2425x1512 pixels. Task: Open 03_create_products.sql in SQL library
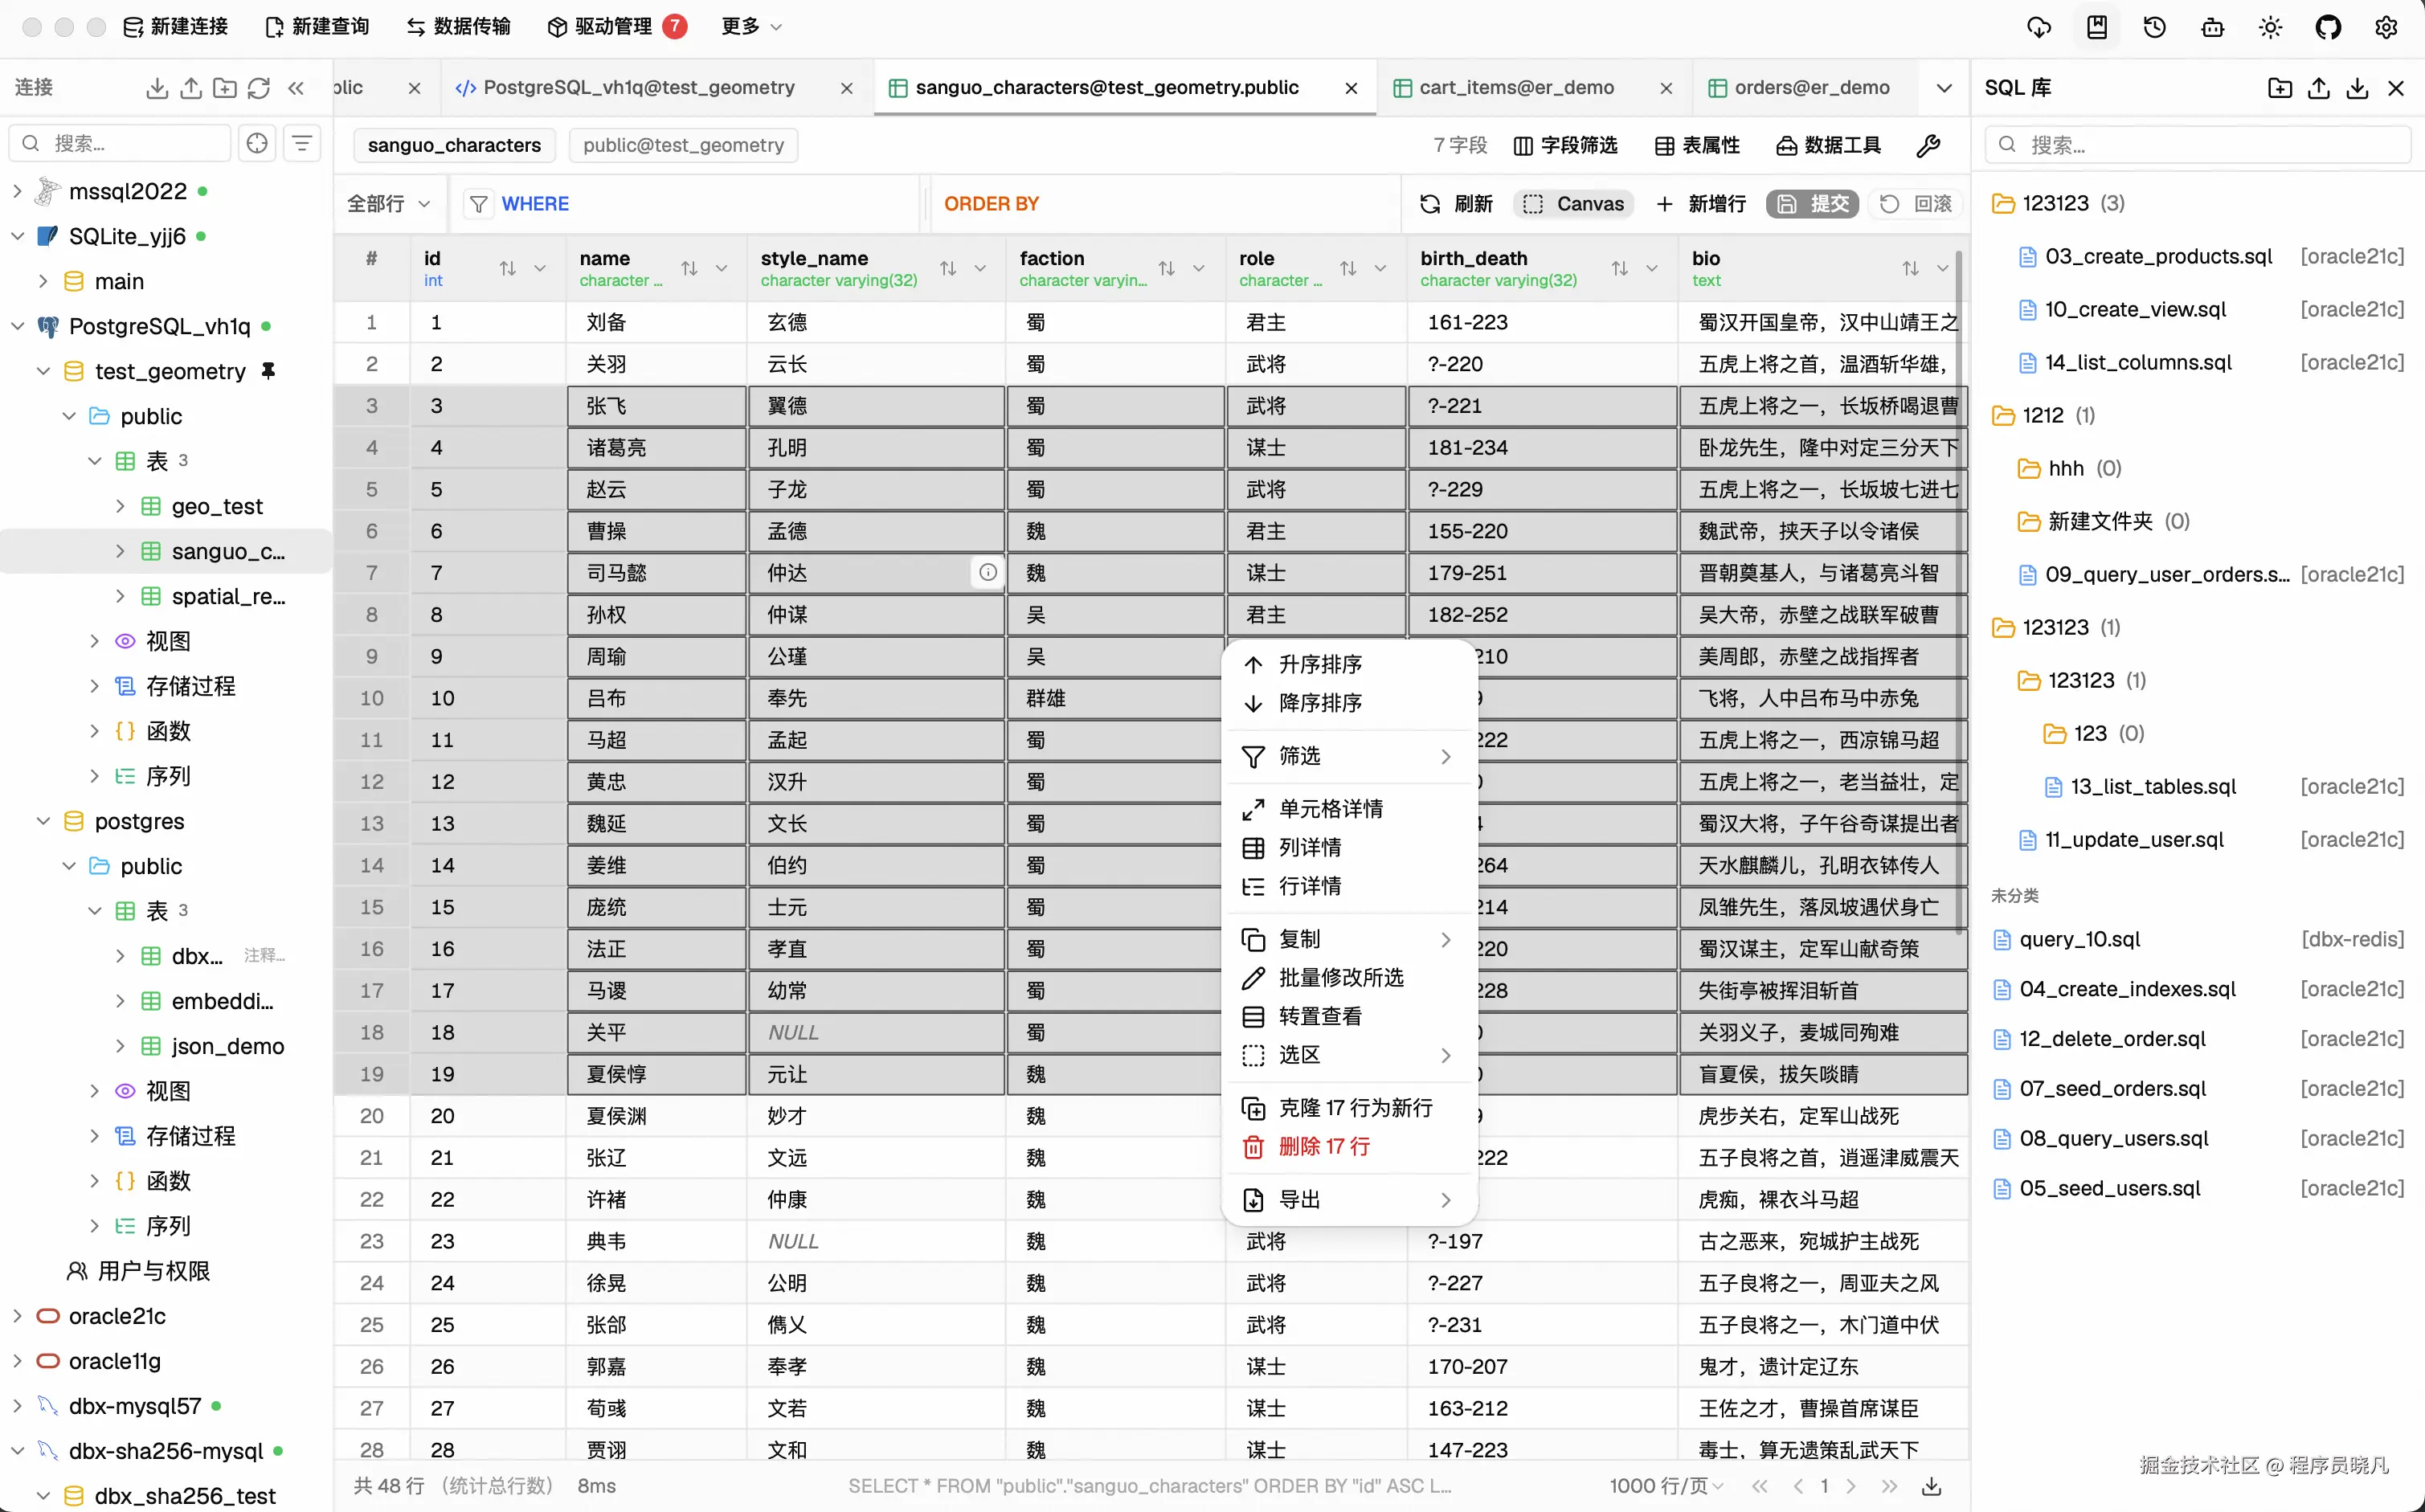2158,257
